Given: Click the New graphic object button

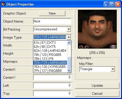Looking at the screenshot, I should [x=52, y=13].
